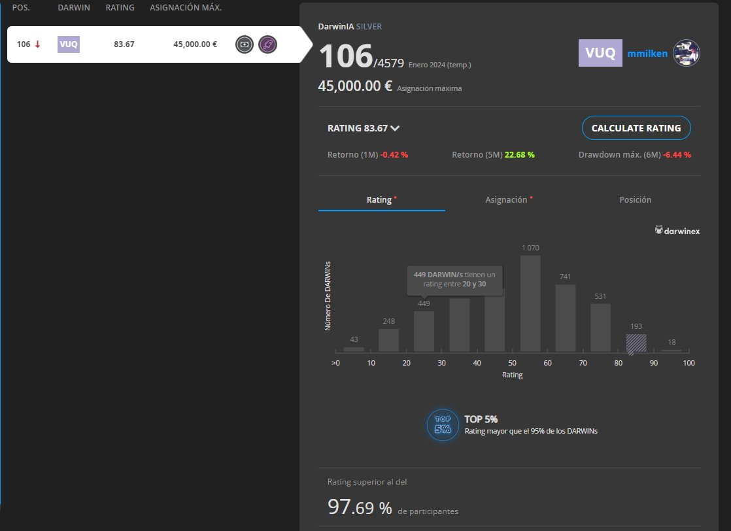The width and height of the screenshot is (731, 531).
Task: Click the 83.67 rating value in the row
Action: (124, 44)
